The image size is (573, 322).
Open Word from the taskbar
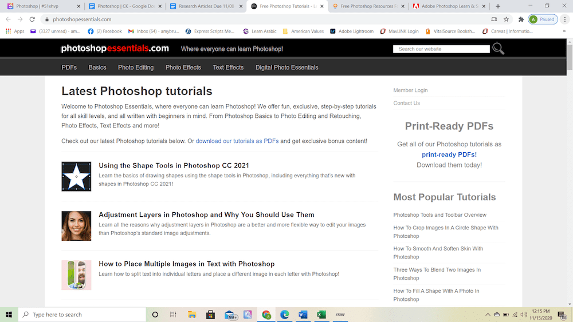(303, 315)
